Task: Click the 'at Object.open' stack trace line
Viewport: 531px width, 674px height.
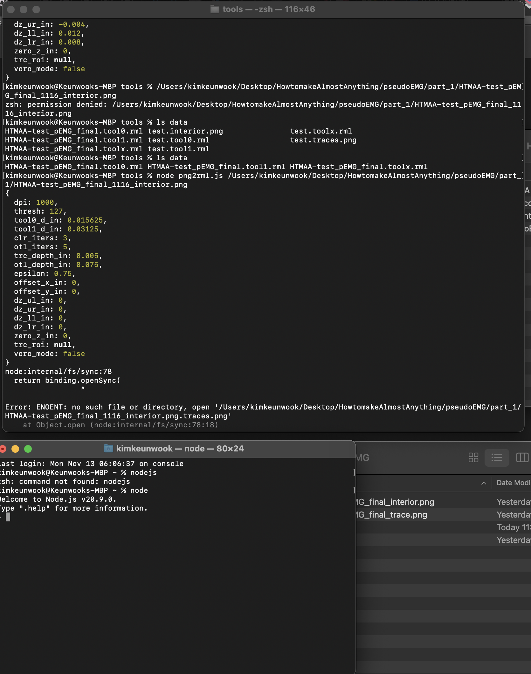Action: (121, 425)
